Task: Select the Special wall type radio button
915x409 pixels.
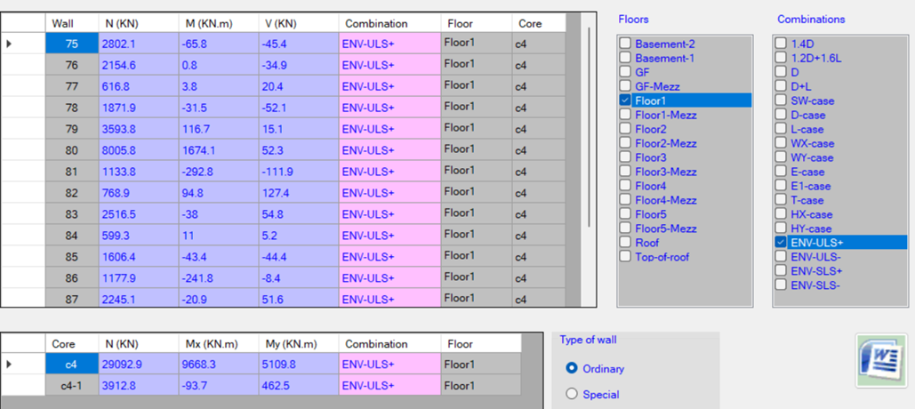Action: pos(572,394)
